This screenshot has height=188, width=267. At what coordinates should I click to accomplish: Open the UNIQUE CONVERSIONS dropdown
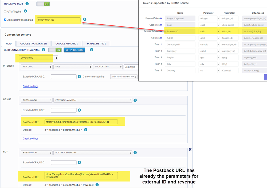pyautogui.click(x=124, y=76)
